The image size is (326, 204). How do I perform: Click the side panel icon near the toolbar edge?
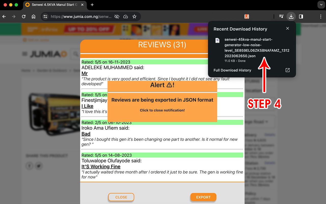click(x=301, y=16)
